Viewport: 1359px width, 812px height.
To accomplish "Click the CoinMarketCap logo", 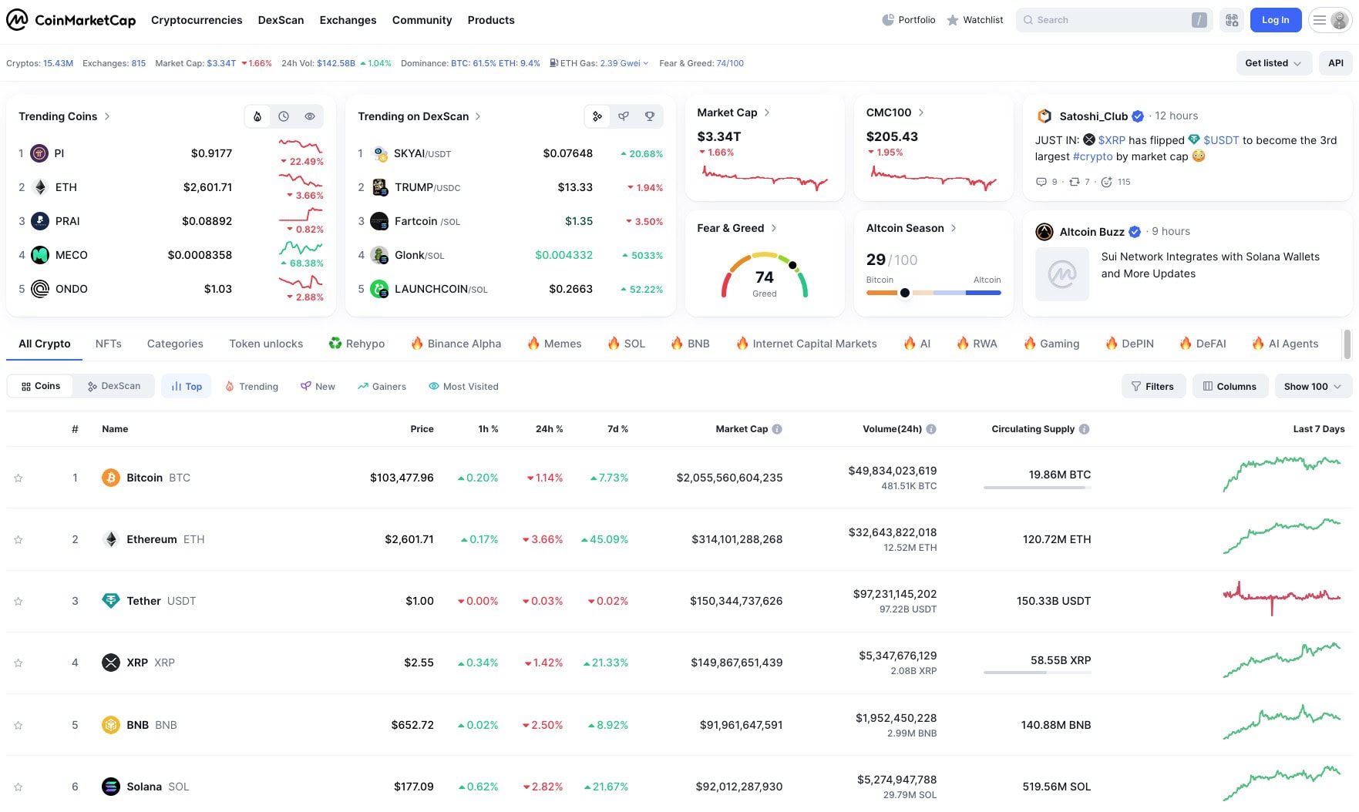I will [71, 20].
